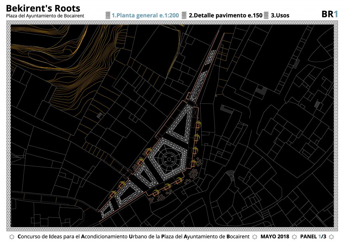Click the dotted circle before "MAYO 2018"

coord(254,237)
